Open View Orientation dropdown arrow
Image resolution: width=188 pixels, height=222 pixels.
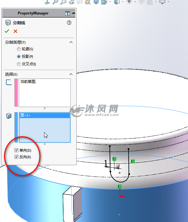(110, 2)
